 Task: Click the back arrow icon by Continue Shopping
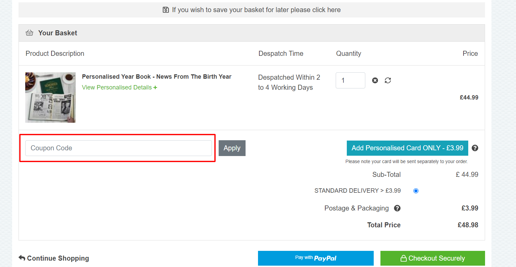[22, 258]
